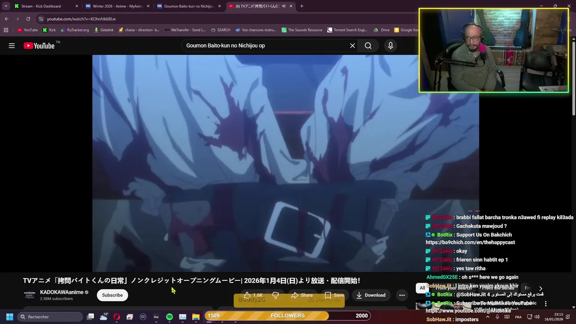This screenshot has height=324, width=576.
Task: Switch to Goumon Baito-kun no Nichijou tab
Action: (189, 6)
